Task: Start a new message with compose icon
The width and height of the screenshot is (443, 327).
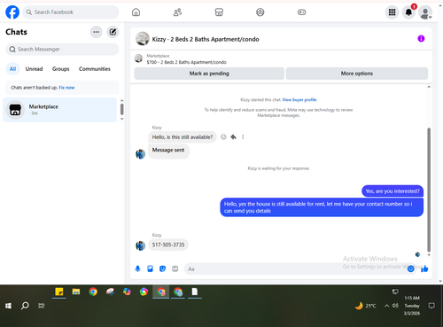Action: point(113,32)
